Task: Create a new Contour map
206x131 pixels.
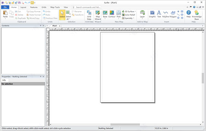Action: (112, 14)
